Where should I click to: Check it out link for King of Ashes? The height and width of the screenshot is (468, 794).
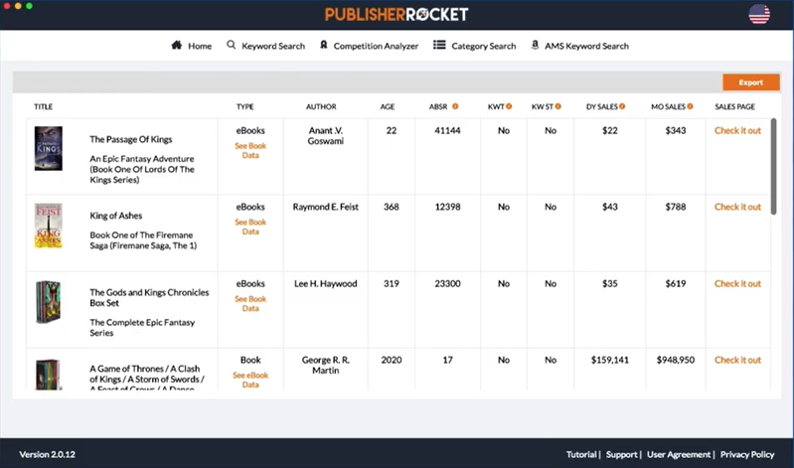(737, 207)
